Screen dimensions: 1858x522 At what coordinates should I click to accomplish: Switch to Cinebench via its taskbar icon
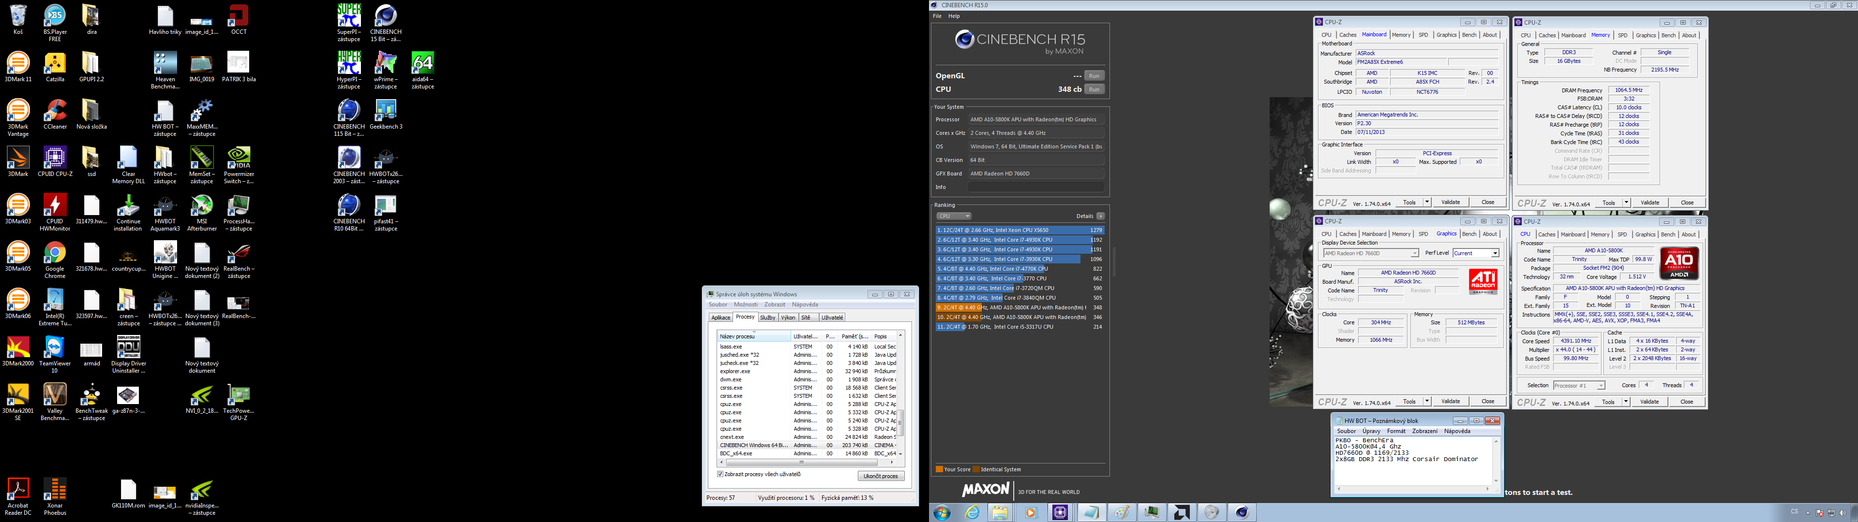tap(1242, 513)
